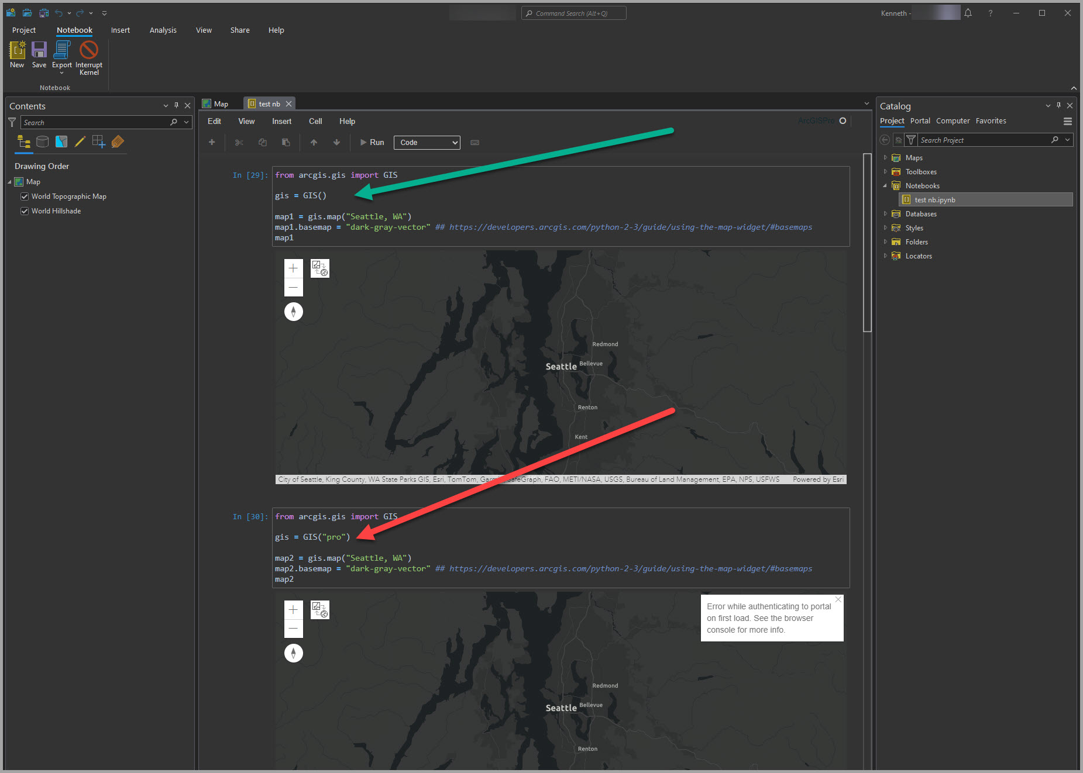This screenshot has height=773, width=1083.
Task: Reset compass on first map widget
Action: (x=294, y=312)
